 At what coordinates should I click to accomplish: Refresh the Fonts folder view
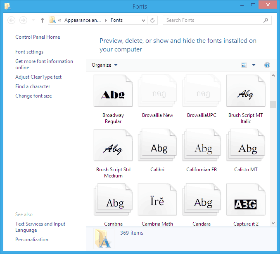(152, 20)
